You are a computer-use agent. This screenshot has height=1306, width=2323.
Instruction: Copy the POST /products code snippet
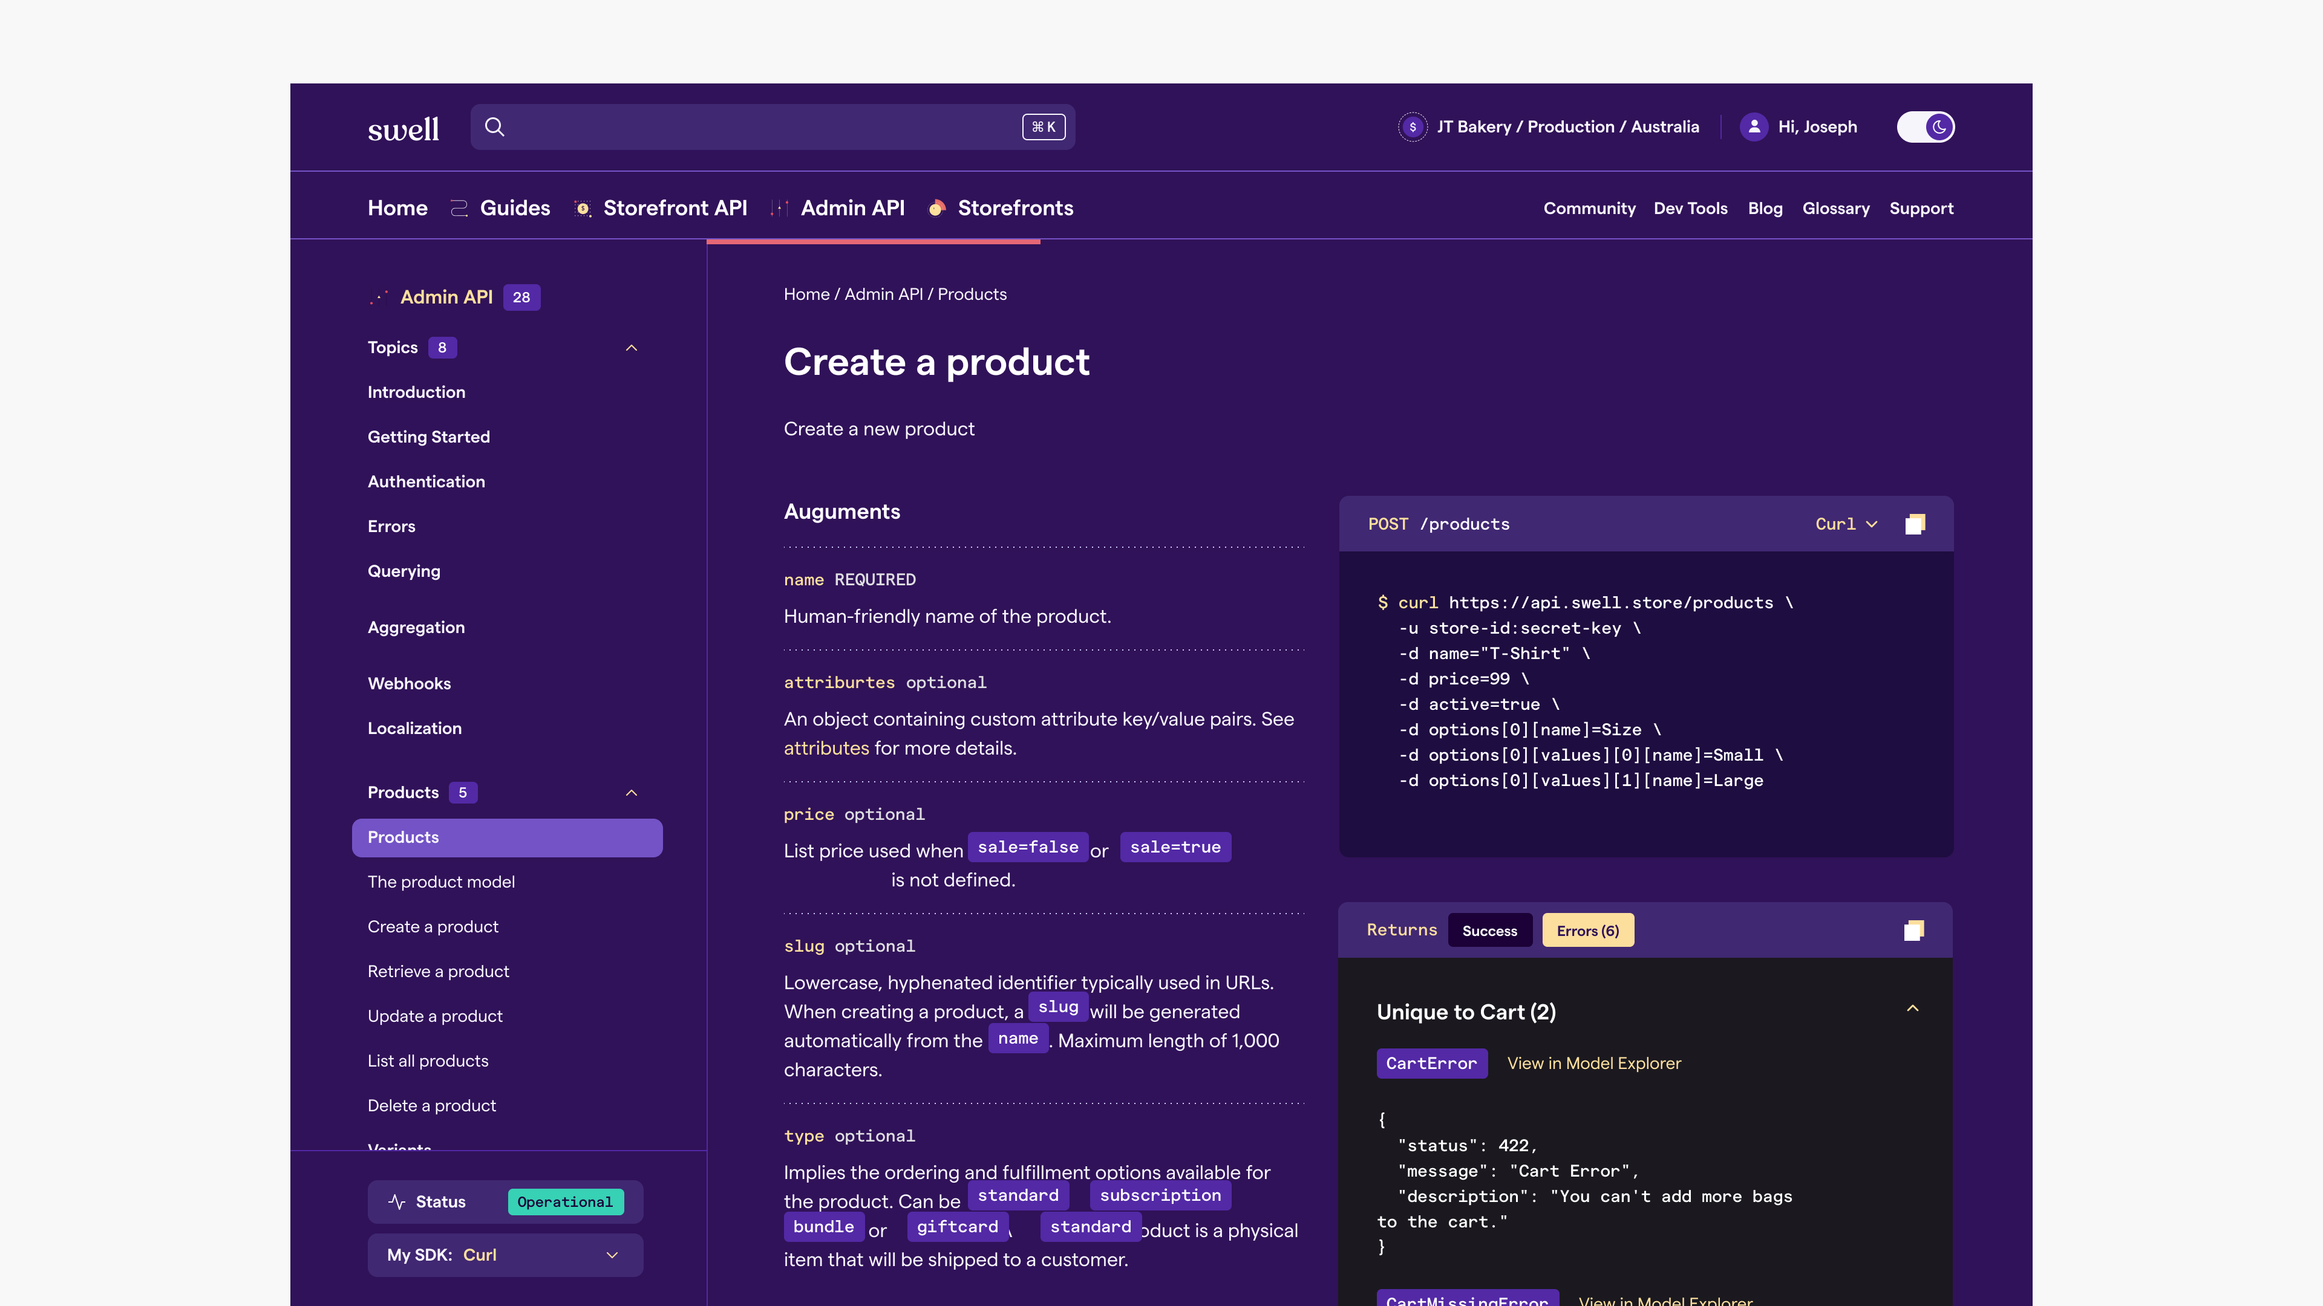[1915, 524]
